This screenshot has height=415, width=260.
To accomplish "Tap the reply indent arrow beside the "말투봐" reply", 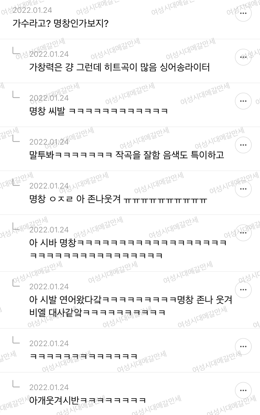I will point(16,138).
